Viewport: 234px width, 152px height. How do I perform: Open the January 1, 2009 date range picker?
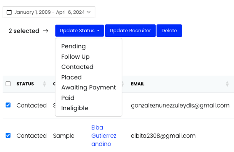click(x=49, y=12)
